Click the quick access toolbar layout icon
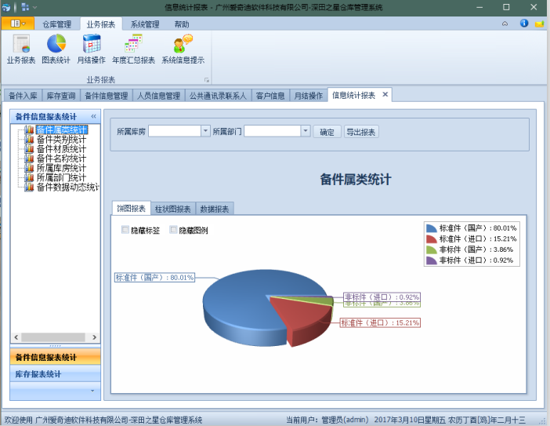 25,7
